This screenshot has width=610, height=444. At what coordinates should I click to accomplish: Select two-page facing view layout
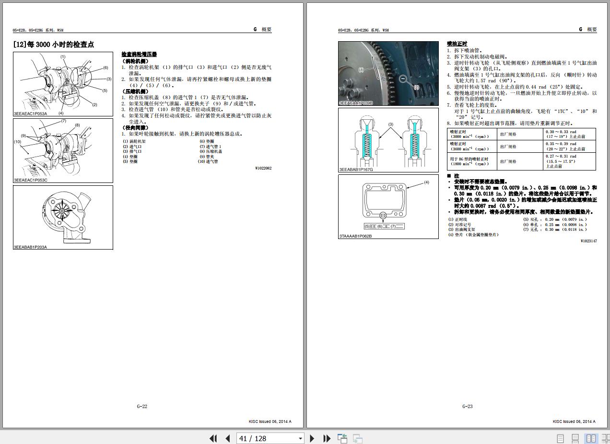(x=591, y=438)
